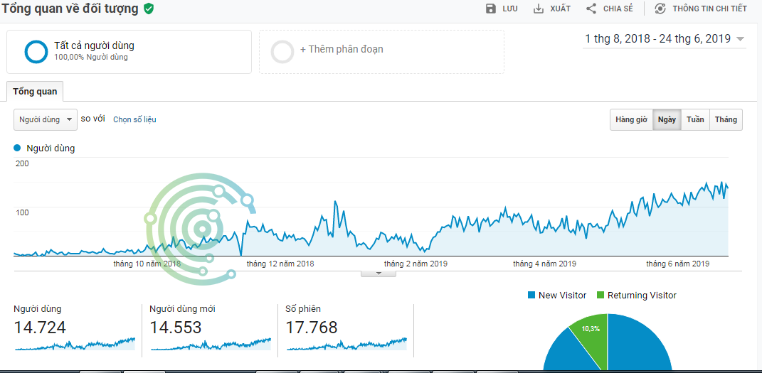This screenshot has width=762, height=373.
Task: Switch chart to 'Hàng giờ' granularity
Action: click(631, 119)
